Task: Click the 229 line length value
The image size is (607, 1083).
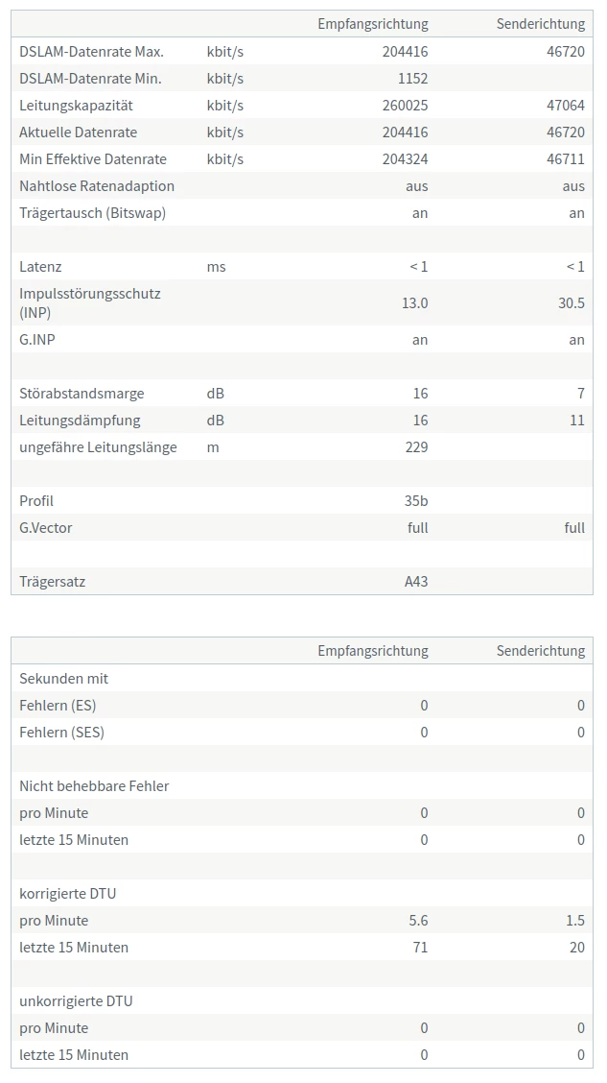Action: (x=416, y=447)
